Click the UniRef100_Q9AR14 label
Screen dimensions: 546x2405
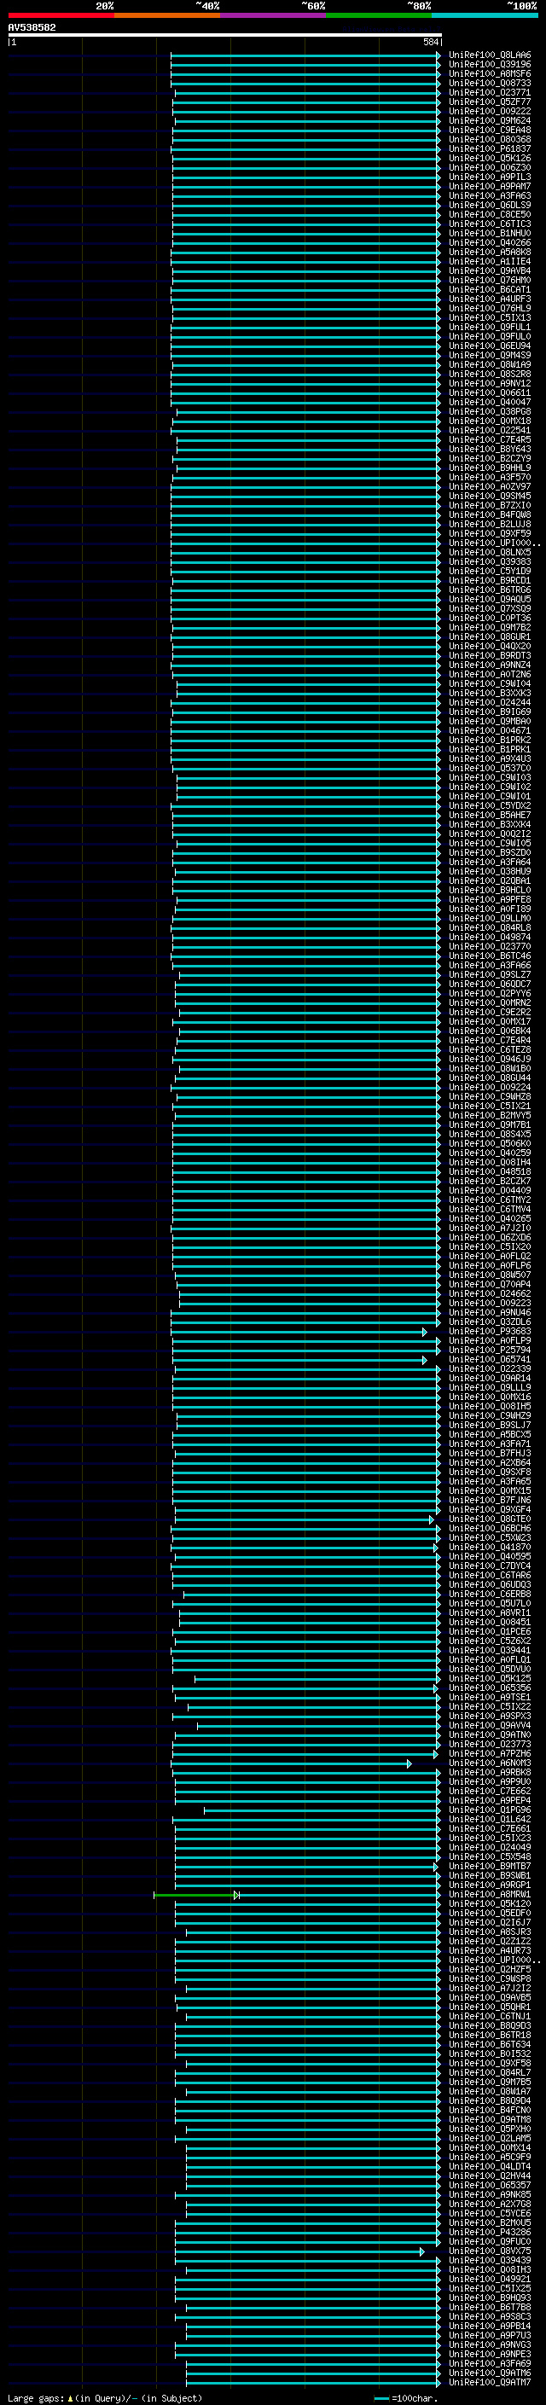click(490, 1378)
